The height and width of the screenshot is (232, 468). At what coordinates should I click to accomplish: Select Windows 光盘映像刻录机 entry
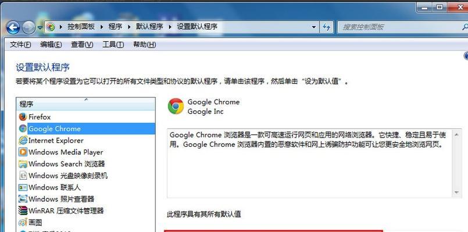86,175
